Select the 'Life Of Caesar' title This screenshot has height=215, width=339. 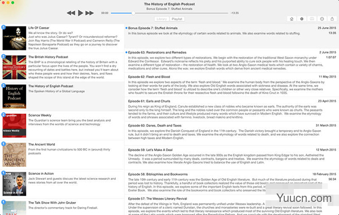click(x=38, y=28)
